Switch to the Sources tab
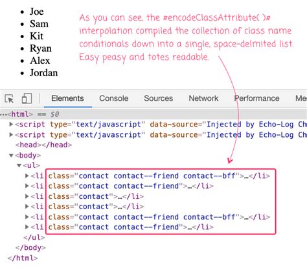 click(x=159, y=98)
